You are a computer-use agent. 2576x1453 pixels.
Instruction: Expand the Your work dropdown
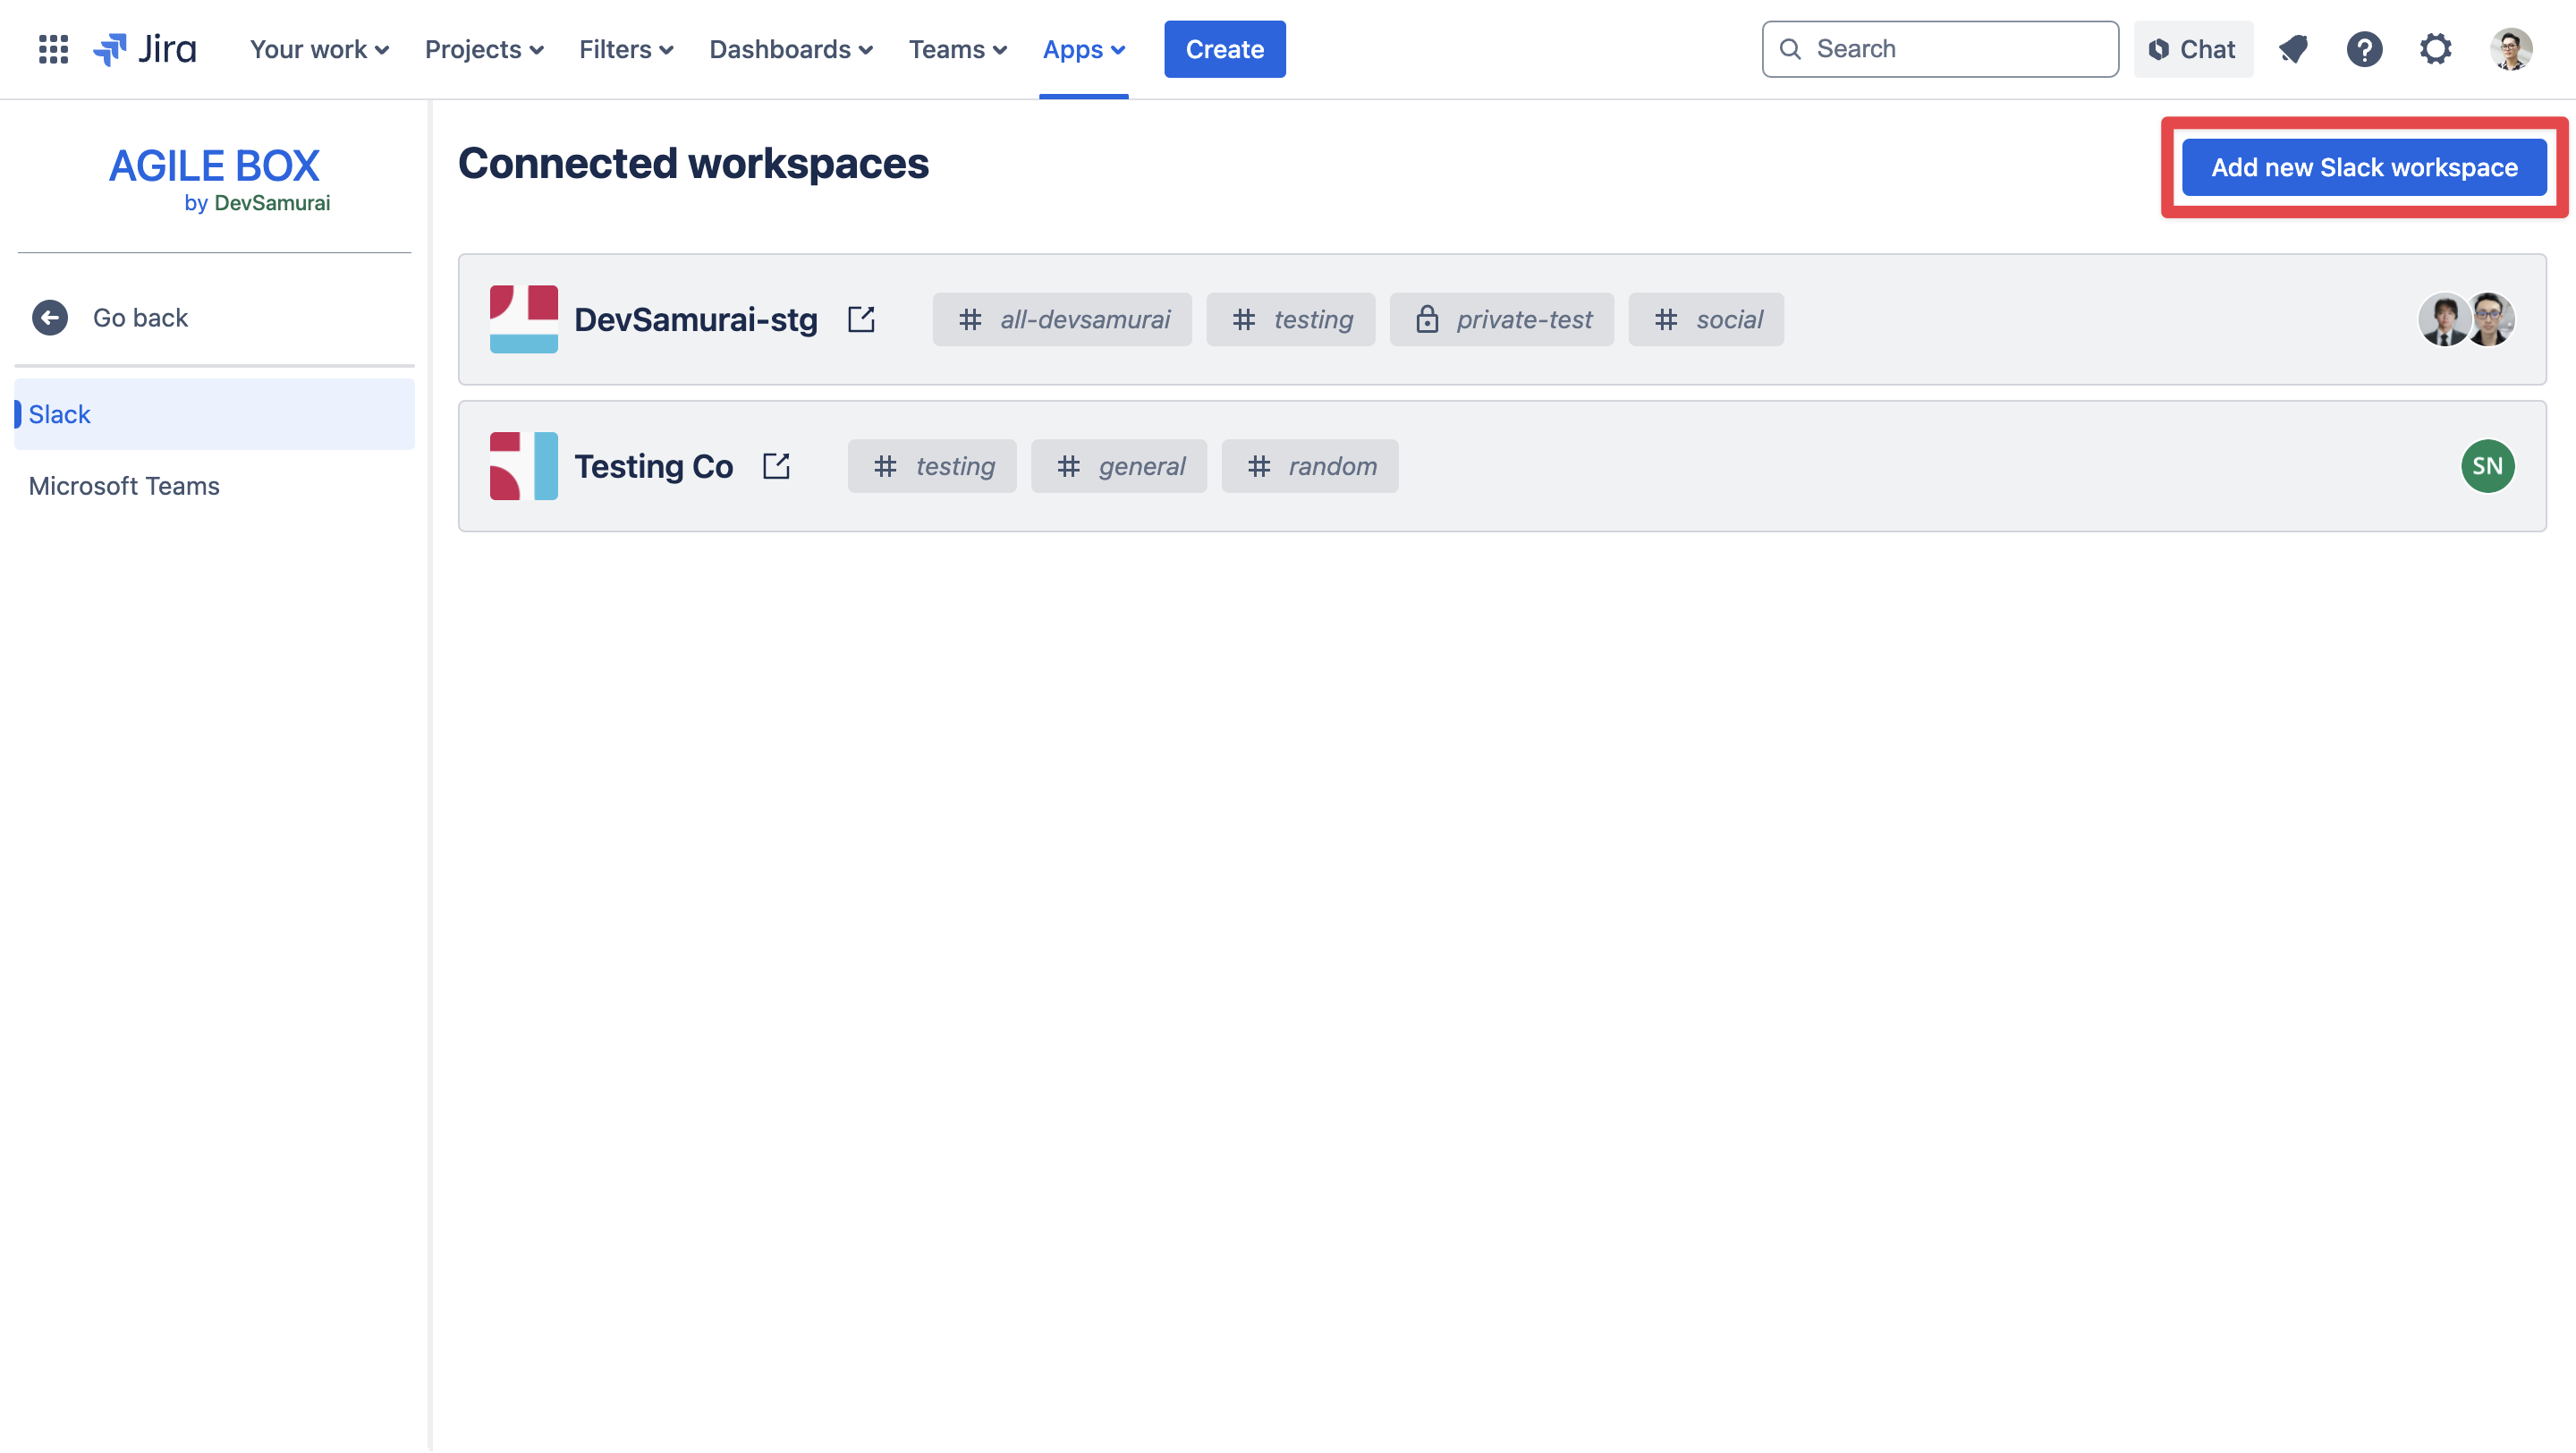319,49
